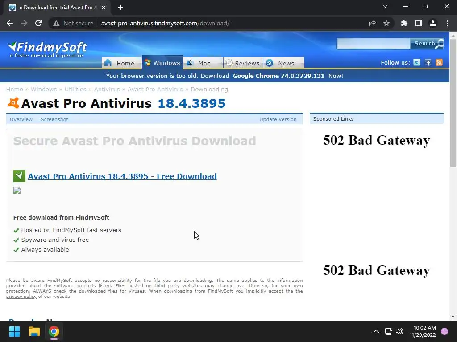This screenshot has width=457, height=342.
Task: Click version number 18.4.3895 in the title
Action: (191, 103)
